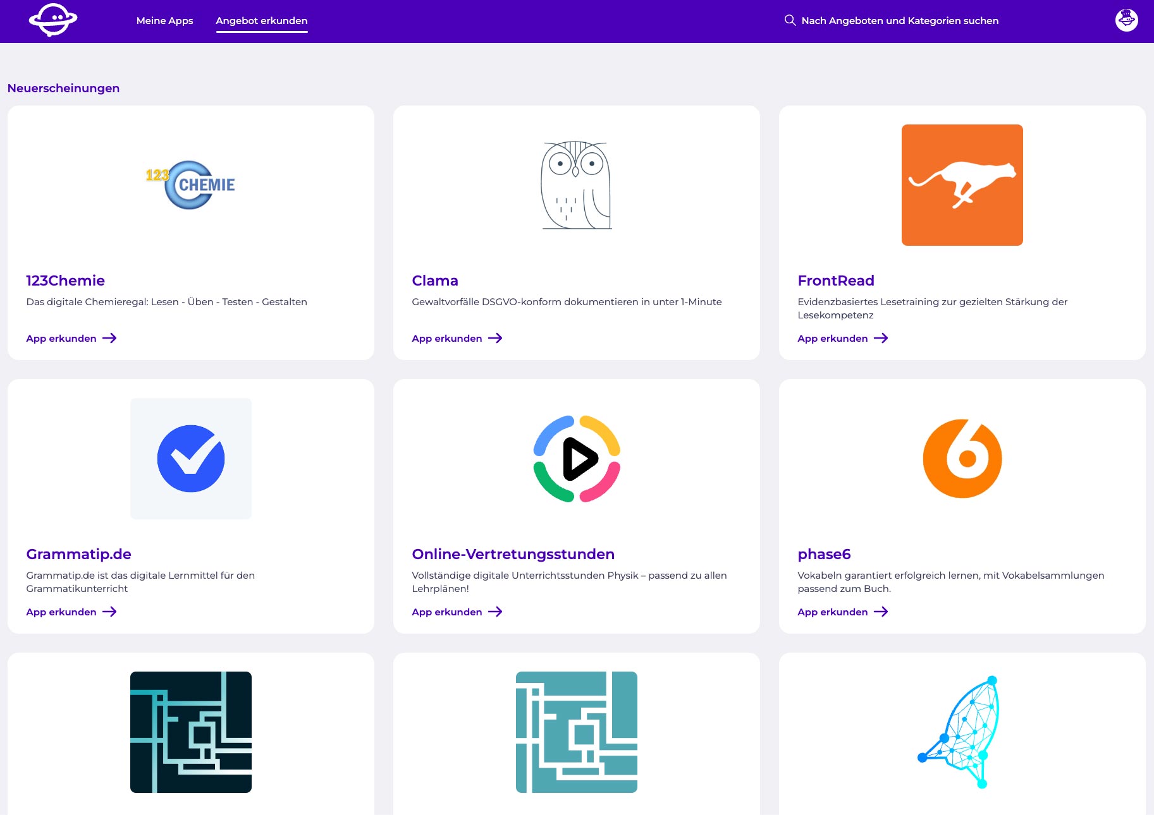Open the user avatar profile menu

coord(1126,20)
